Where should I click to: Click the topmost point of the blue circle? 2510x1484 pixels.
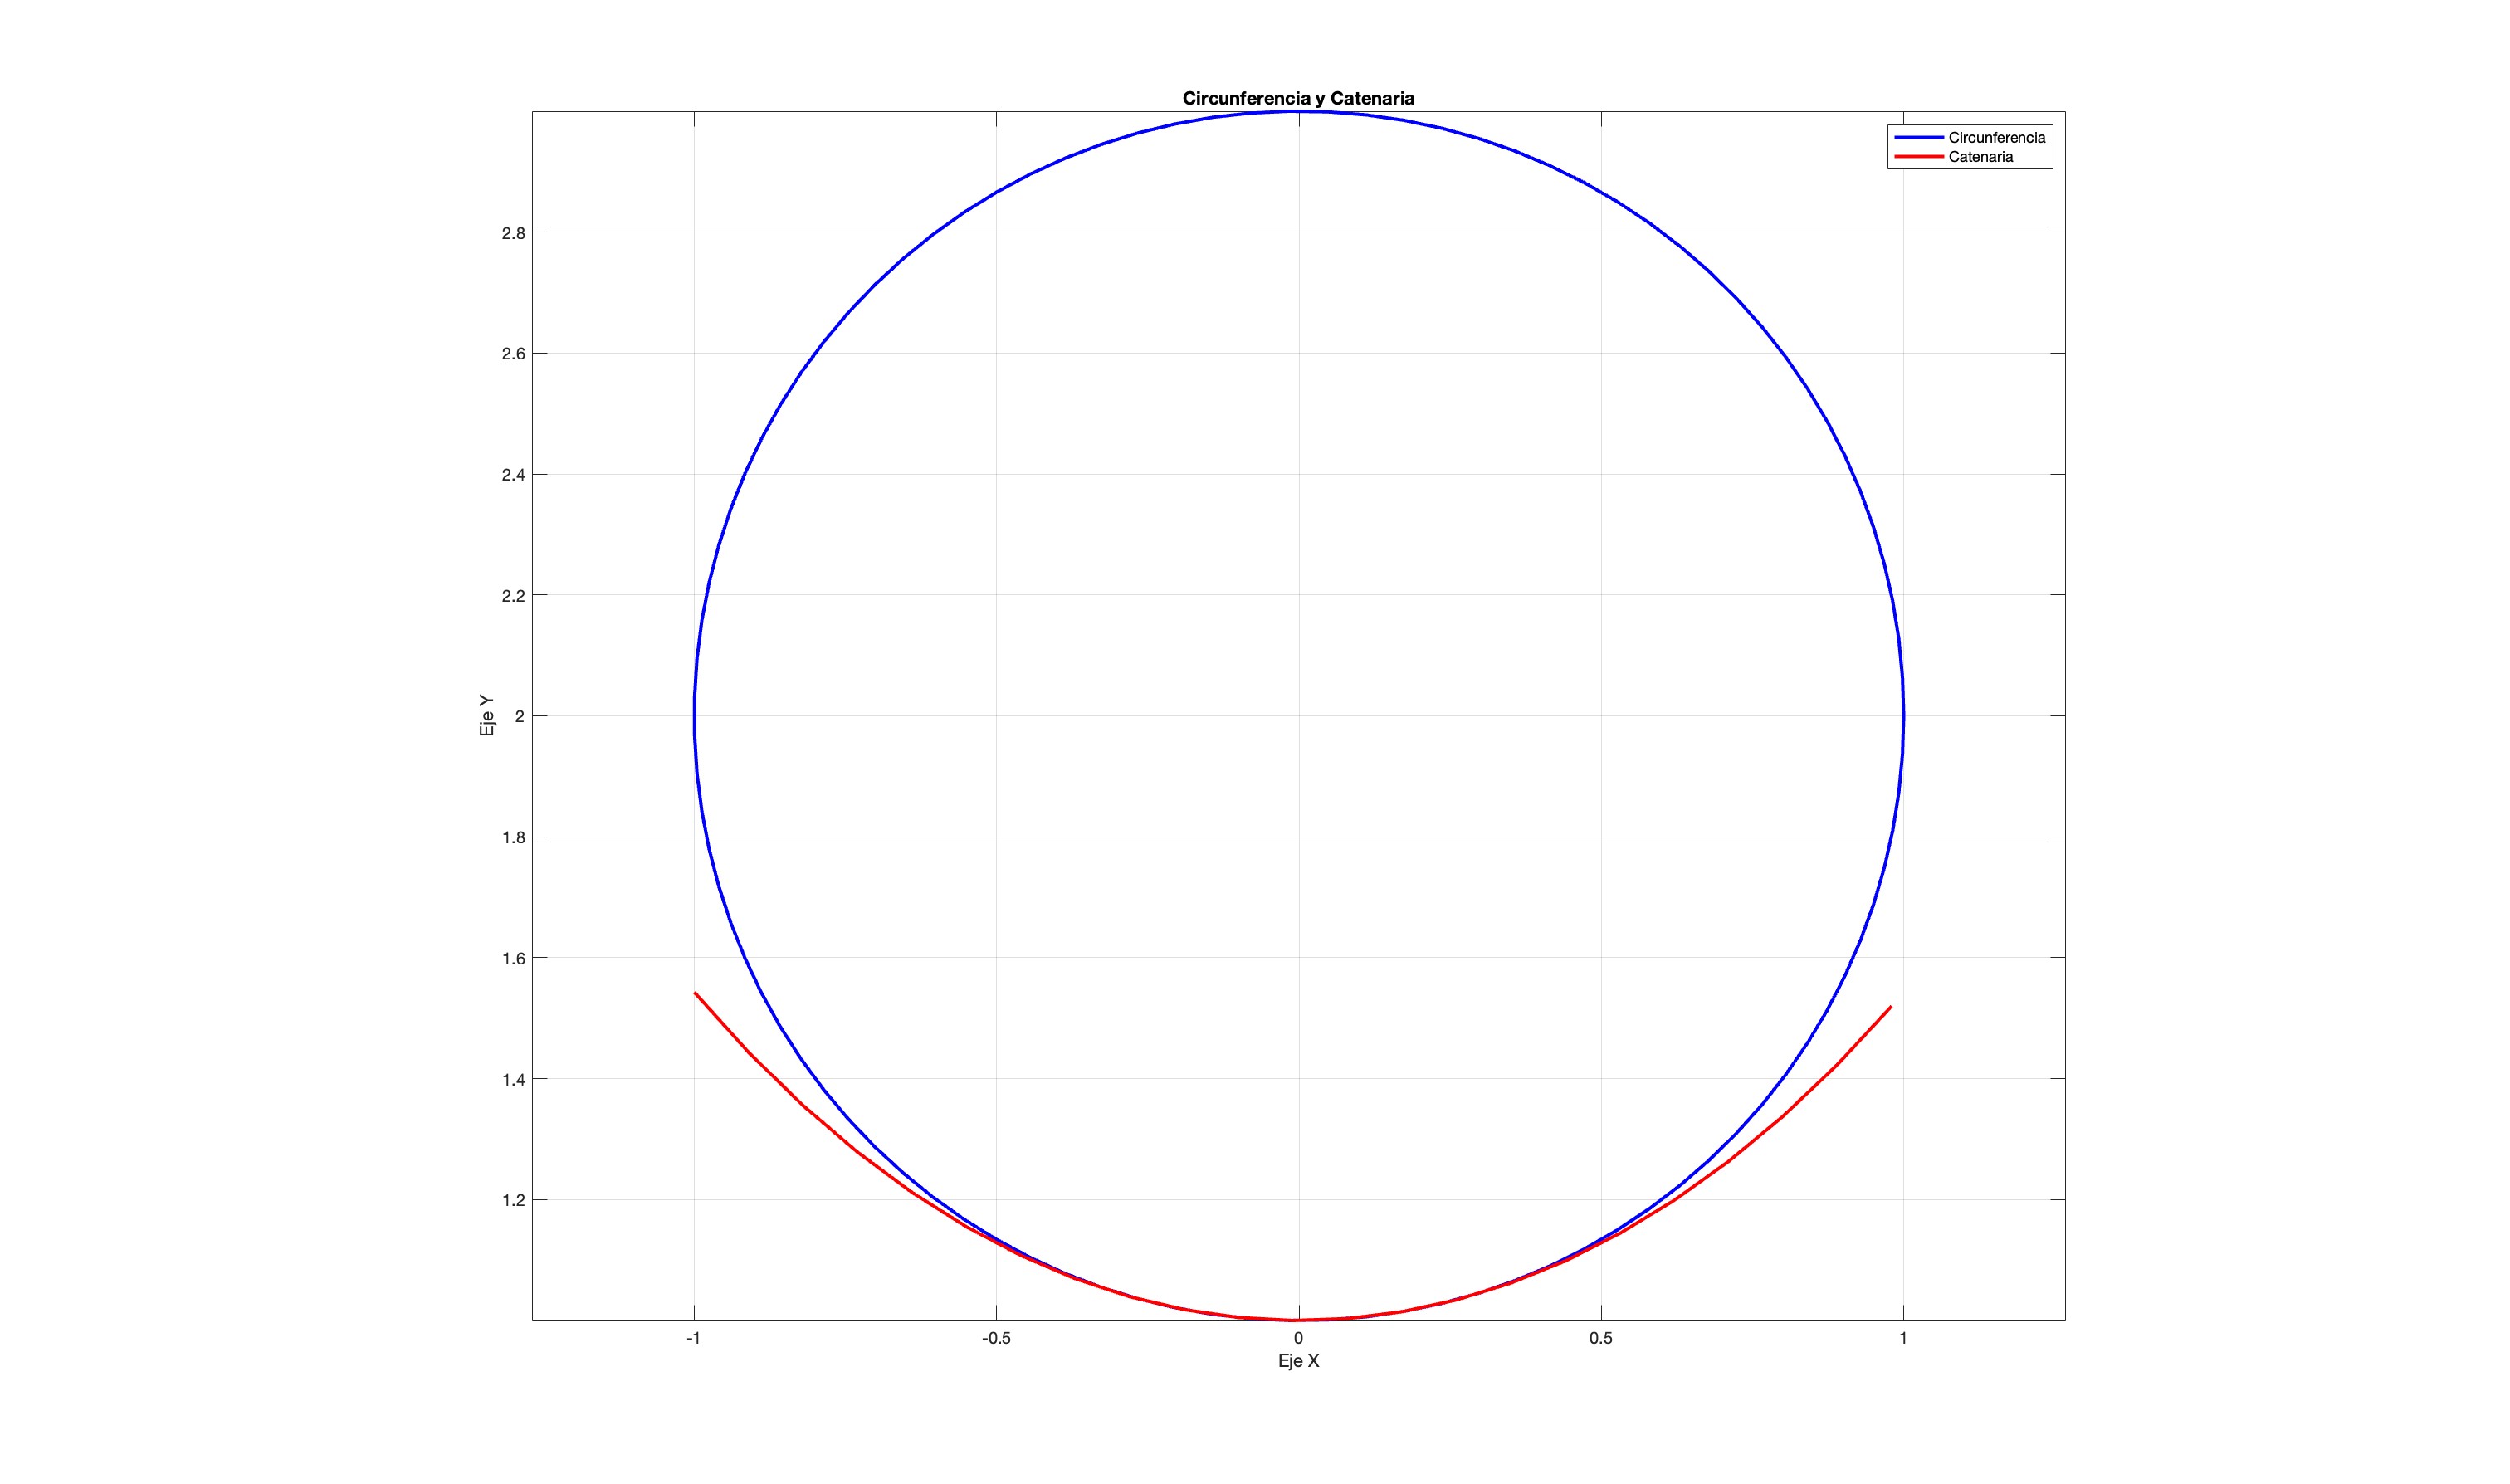[1298, 111]
